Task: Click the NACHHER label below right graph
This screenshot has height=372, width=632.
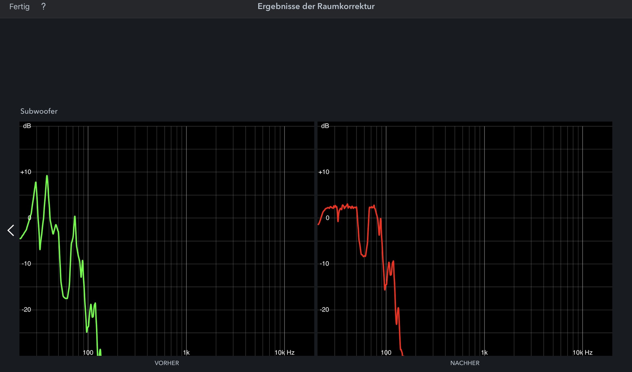Action: (x=464, y=363)
